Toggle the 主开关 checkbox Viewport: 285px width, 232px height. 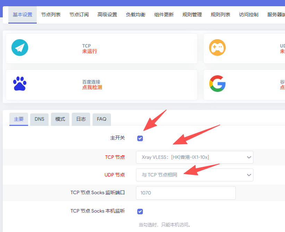140,138
